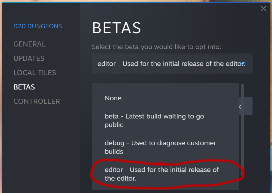
Task: Click the 'Select the beta' instruction text
Action: point(157,47)
